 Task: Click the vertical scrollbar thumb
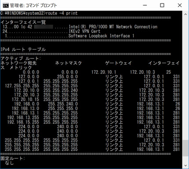coord(185,148)
